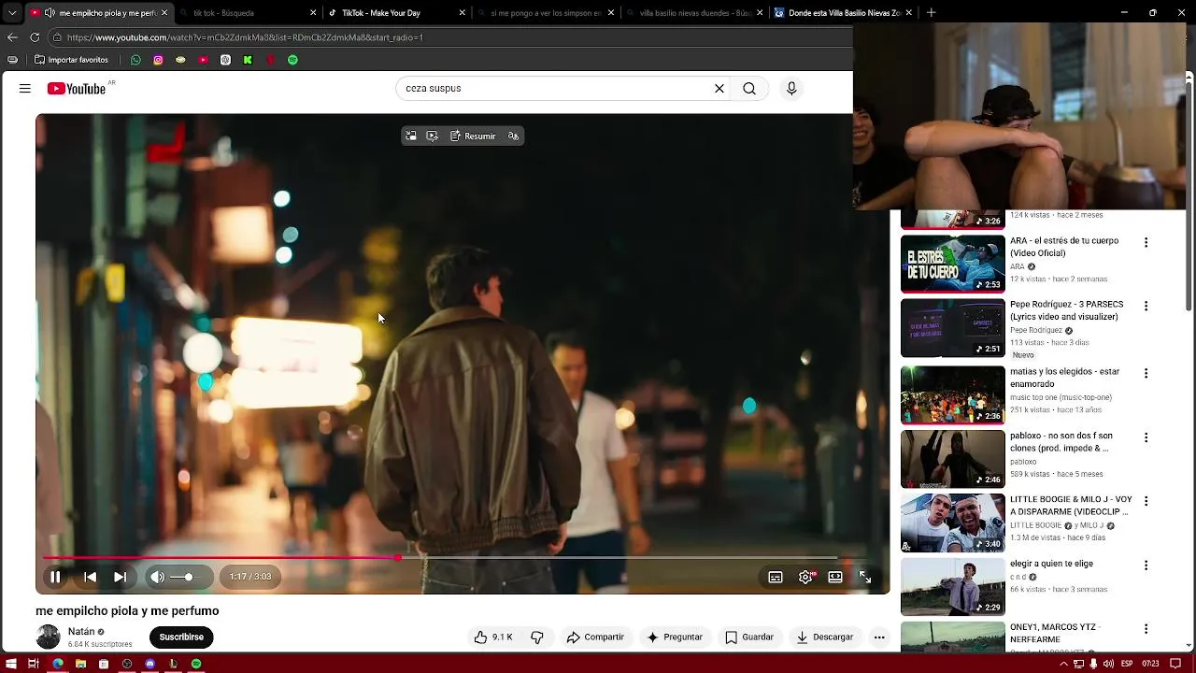The height and width of the screenshot is (673, 1196).
Task: Open 'Importar favoritos' bookmark item
Action: (72, 60)
